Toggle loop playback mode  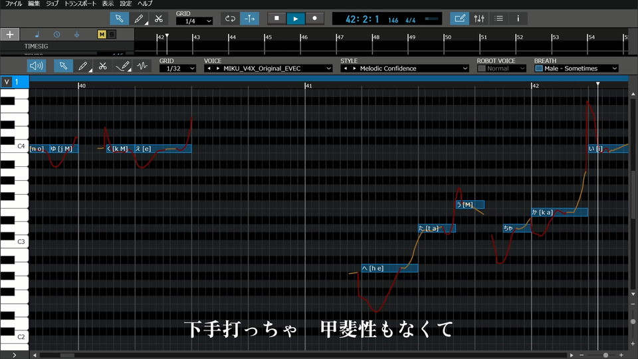pos(231,19)
